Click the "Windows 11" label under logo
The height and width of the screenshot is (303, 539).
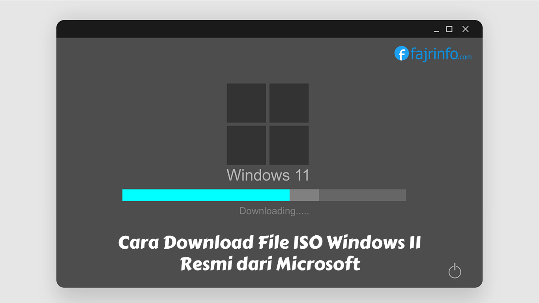click(x=268, y=175)
